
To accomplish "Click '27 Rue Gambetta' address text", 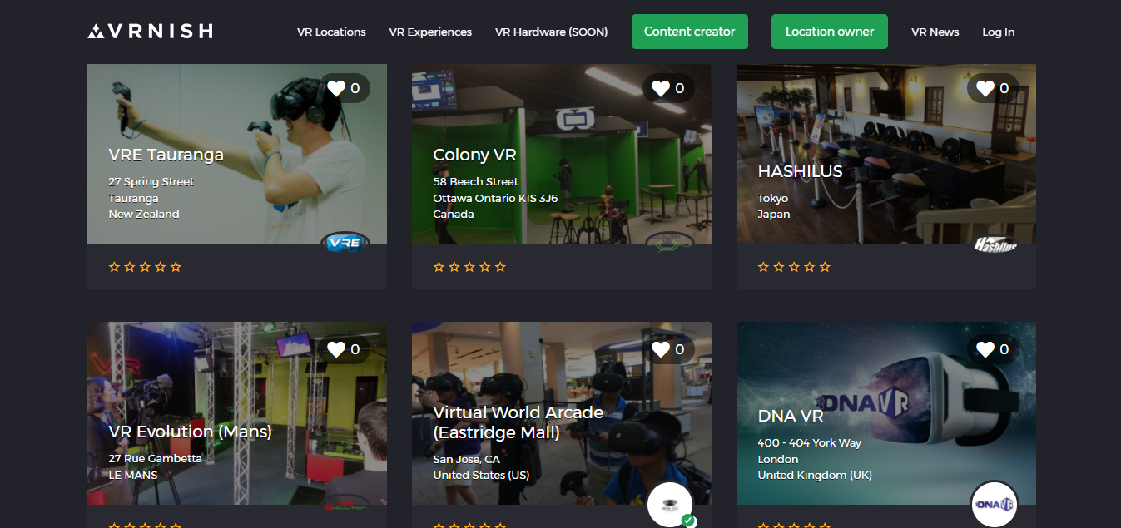I will click(155, 458).
